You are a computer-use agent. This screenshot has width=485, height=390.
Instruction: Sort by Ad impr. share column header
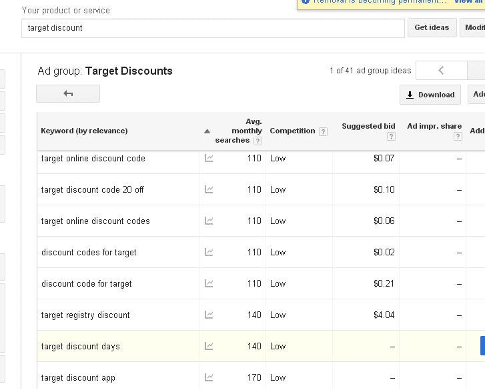point(434,126)
